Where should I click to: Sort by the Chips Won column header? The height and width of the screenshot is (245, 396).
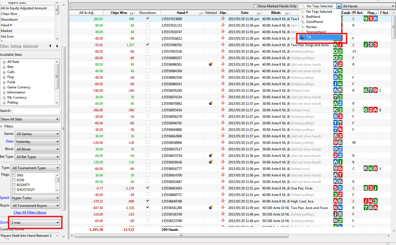119,13
